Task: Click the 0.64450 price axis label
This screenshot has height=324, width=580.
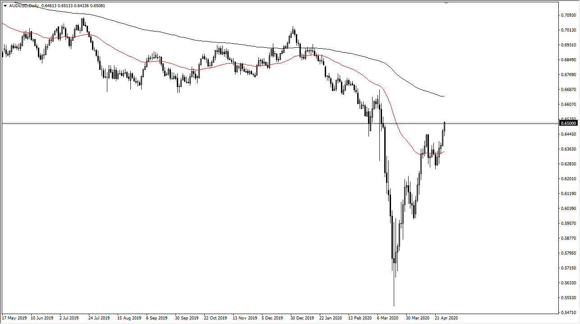Action: coord(568,134)
